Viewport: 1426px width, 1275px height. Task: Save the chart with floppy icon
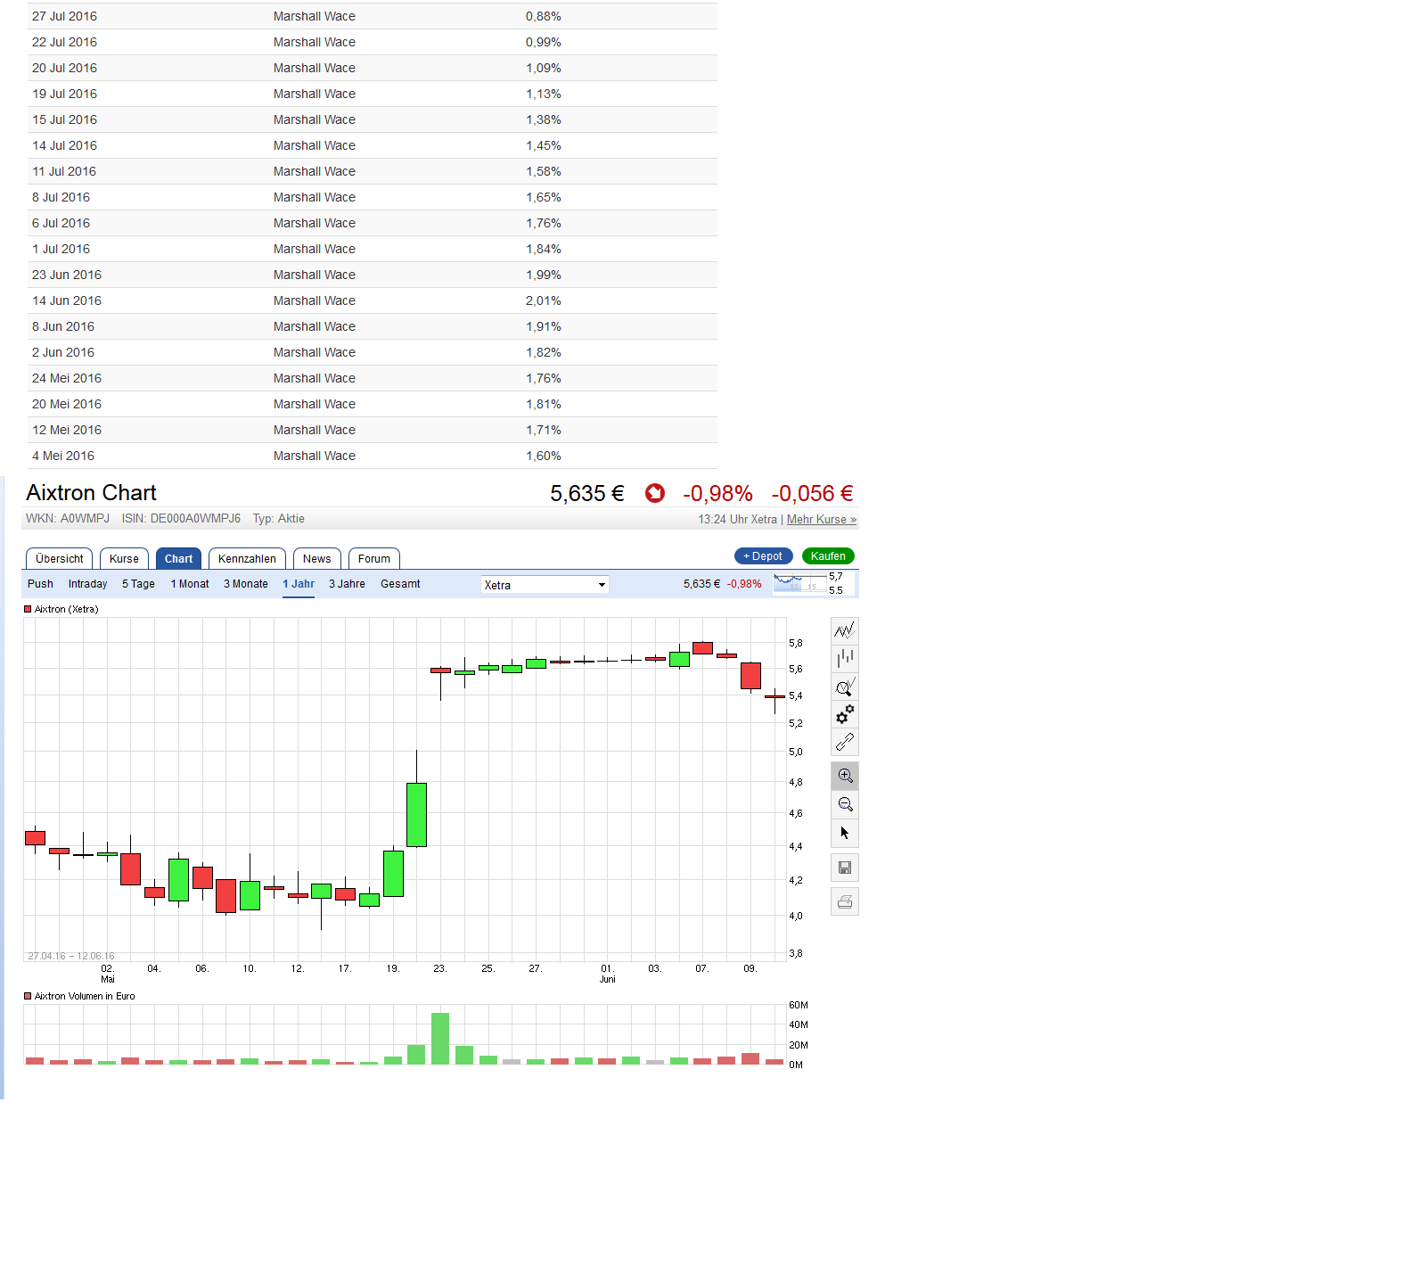tap(845, 868)
